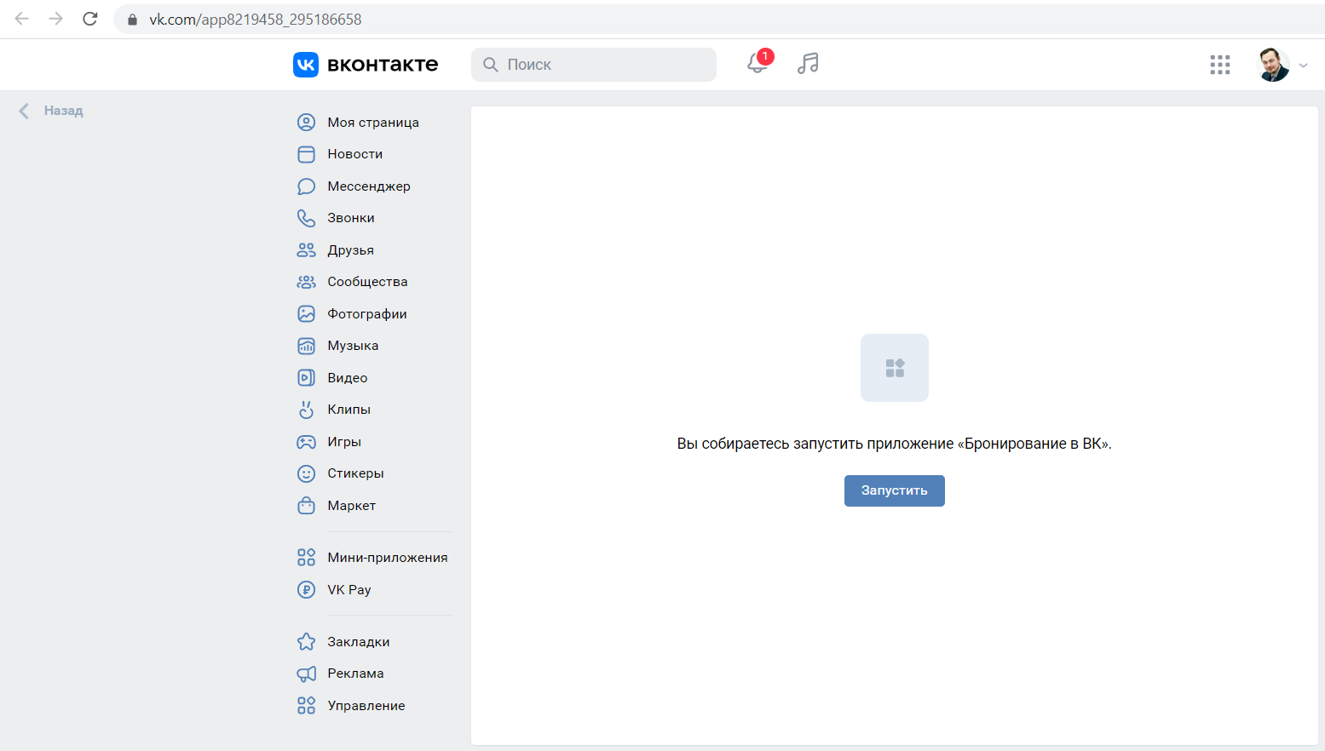The width and height of the screenshot is (1325, 751).
Task: Click the app placeholder tile icon
Action: [x=895, y=368]
